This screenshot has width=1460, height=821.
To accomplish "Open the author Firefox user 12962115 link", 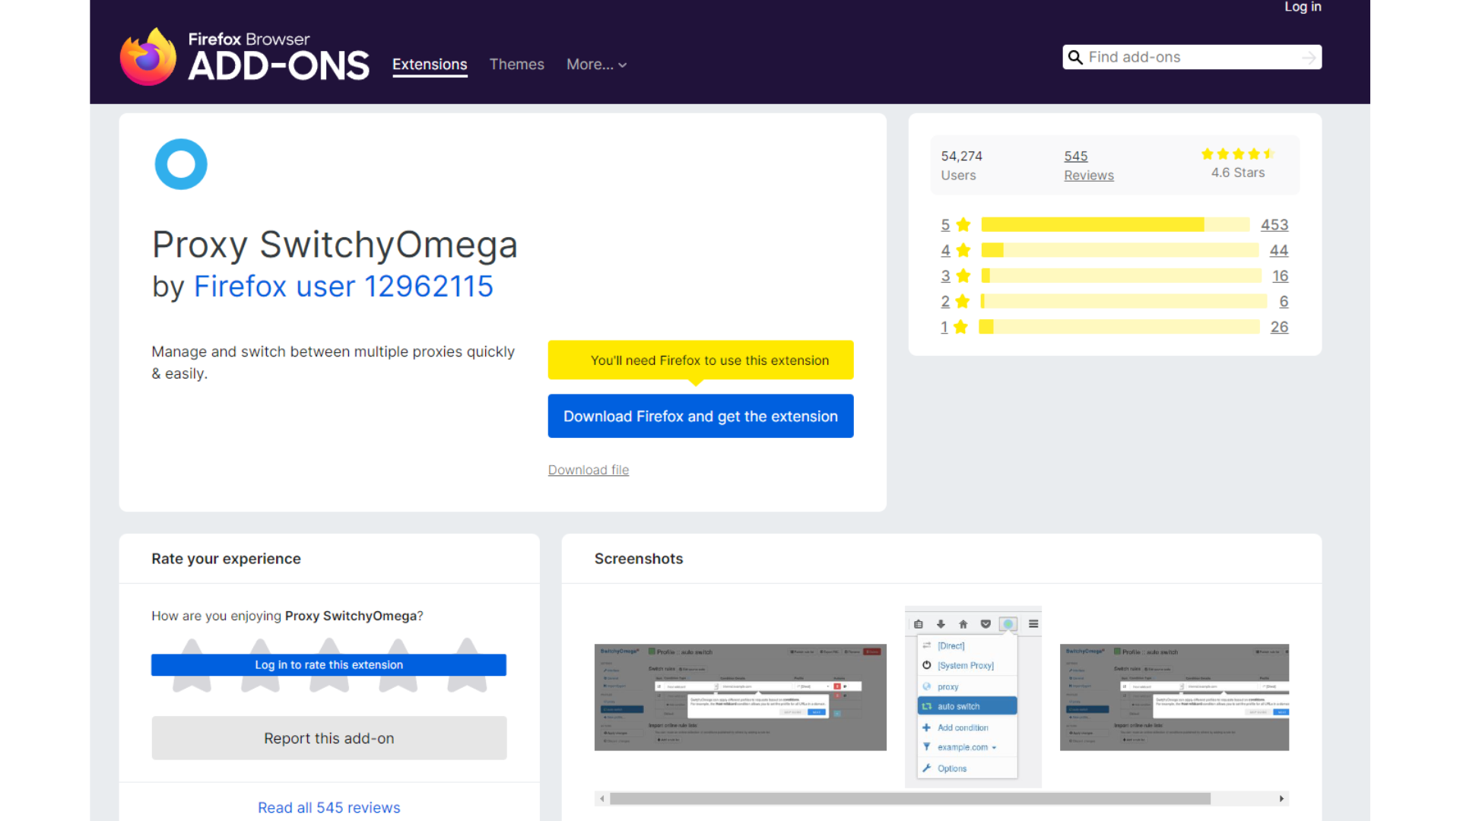I will 344,287.
